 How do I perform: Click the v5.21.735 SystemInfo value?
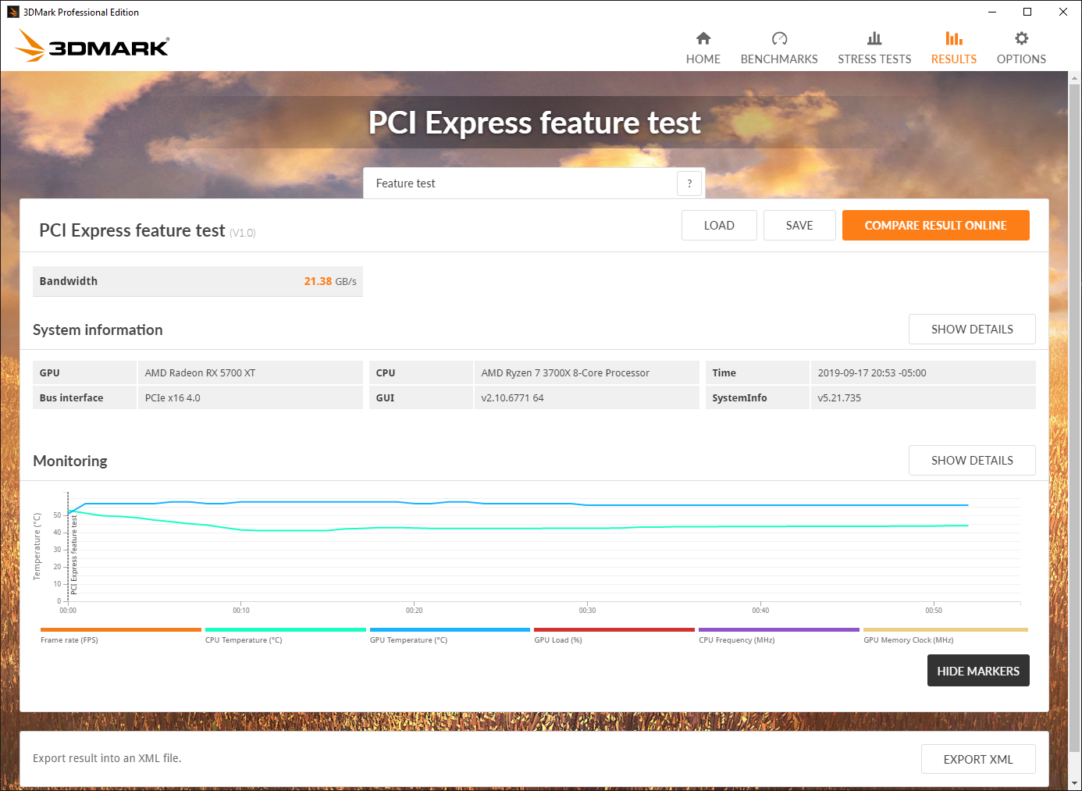coord(839,398)
